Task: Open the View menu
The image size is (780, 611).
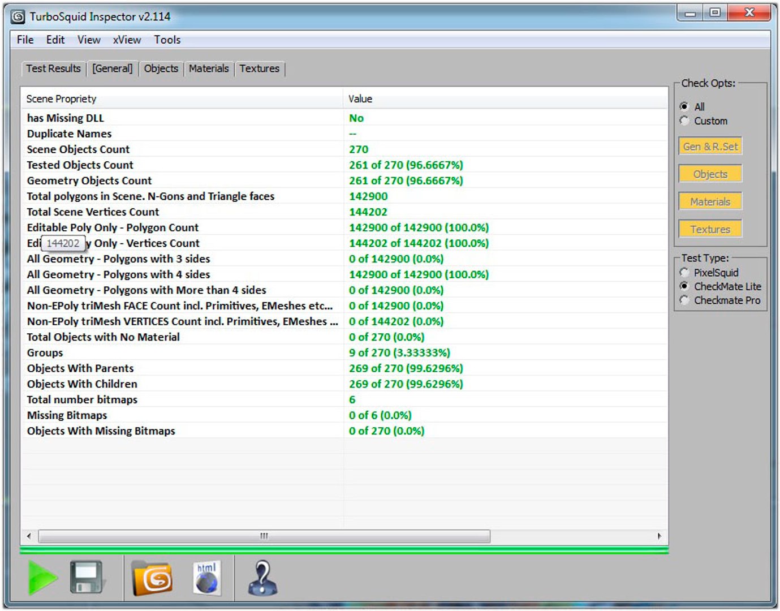Action: click(89, 40)
